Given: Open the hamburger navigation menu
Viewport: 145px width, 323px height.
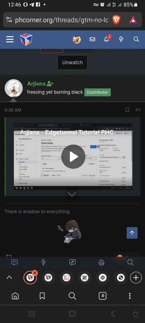Looking at the screenshot, I should click(10, 39).
